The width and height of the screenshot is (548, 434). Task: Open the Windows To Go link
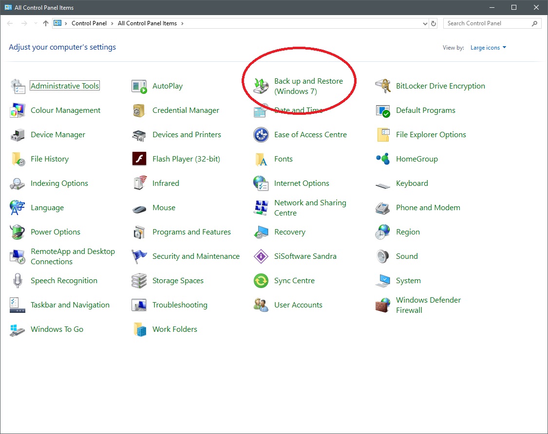pyautogui.click(x=57, y=329)
